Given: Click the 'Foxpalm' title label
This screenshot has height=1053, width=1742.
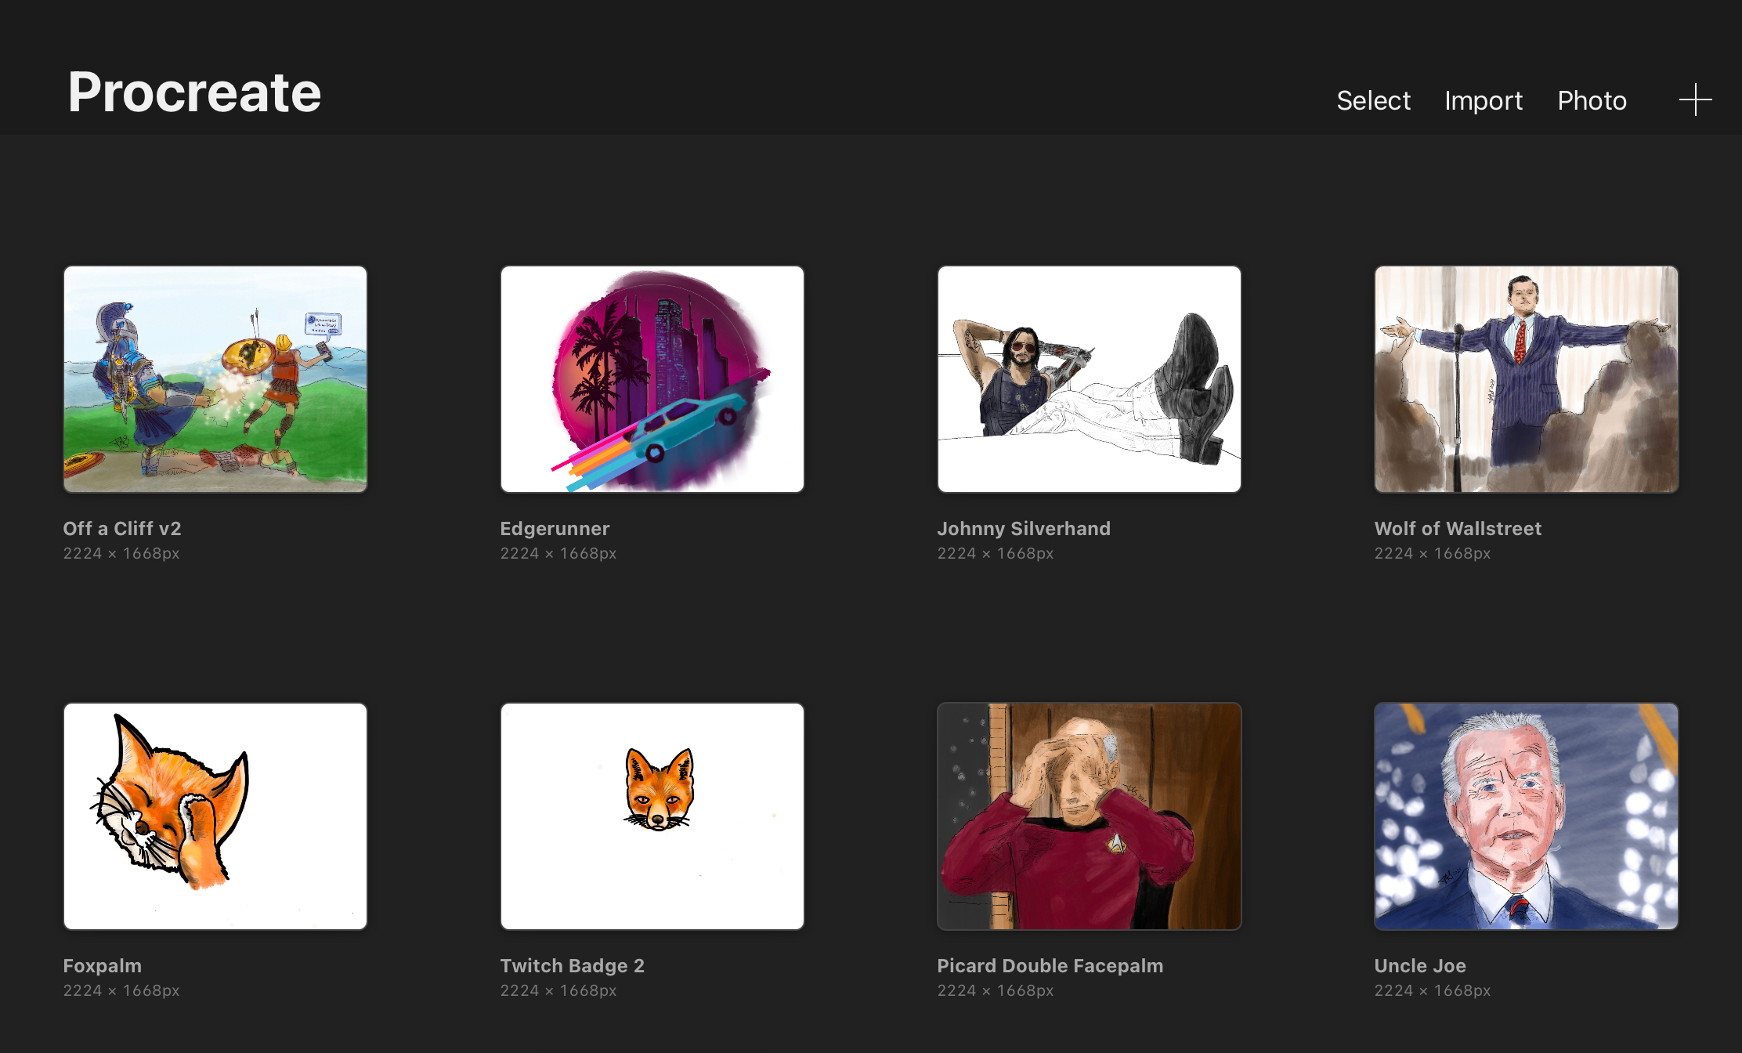Looking at the screenshot, I should (x=103, y=966).
